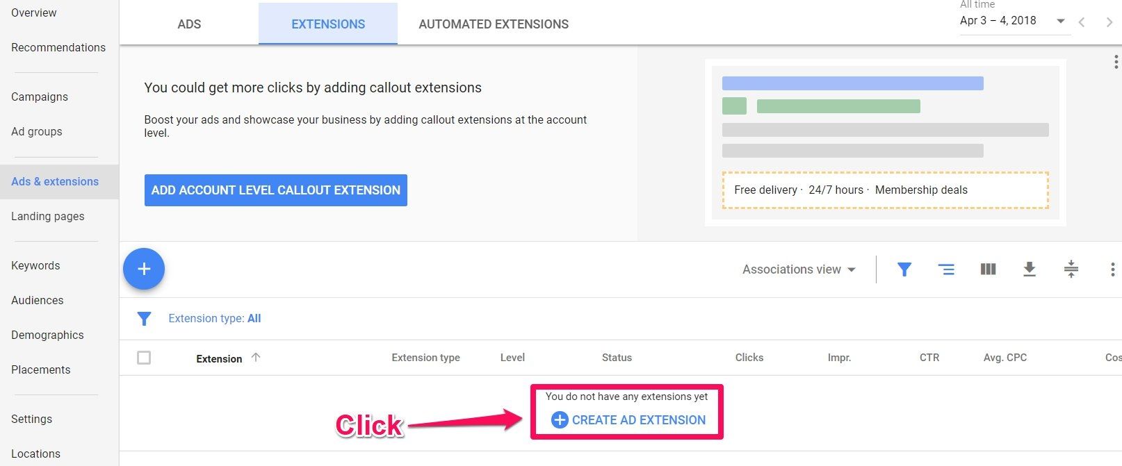Sort by Extension column arrow

point(256,357)
